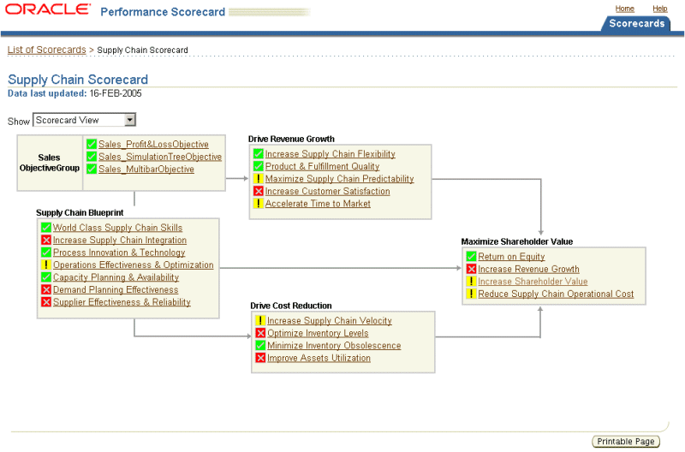
Task: Click red X icon for Increase Customer Satisfaction
Action: pyautogui.click(x=259, y=191)
